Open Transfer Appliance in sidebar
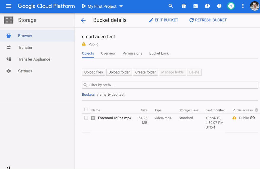Screen dimensions: 260x169 34,59
